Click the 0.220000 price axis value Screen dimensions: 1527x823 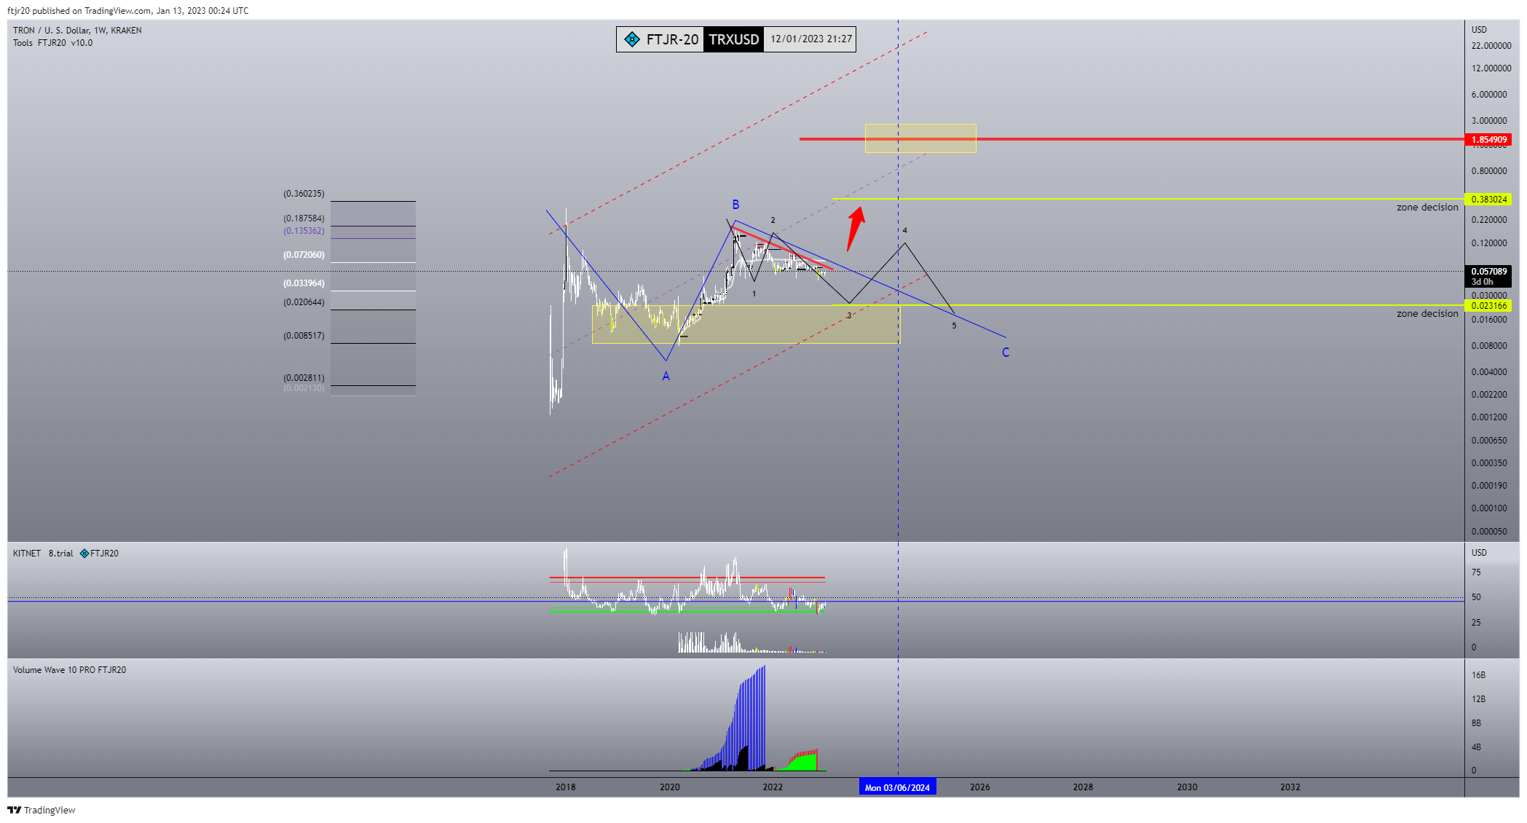(1489, 220)
